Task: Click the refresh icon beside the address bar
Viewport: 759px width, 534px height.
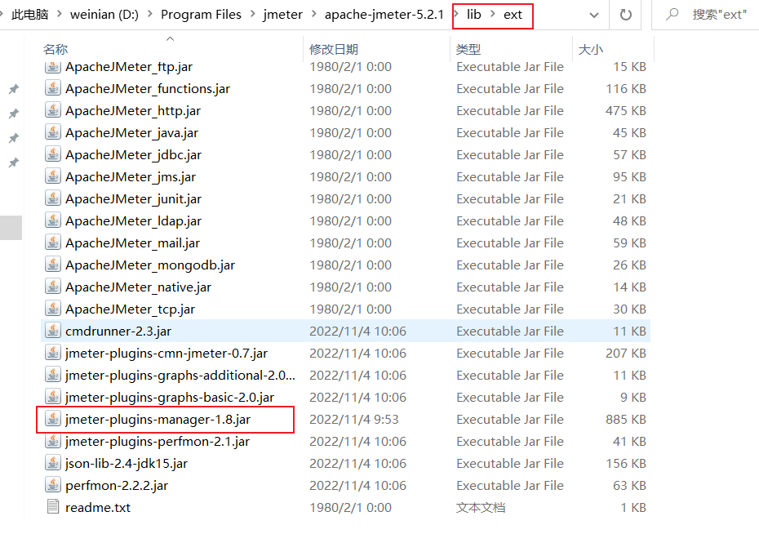Action: [626, 15]
